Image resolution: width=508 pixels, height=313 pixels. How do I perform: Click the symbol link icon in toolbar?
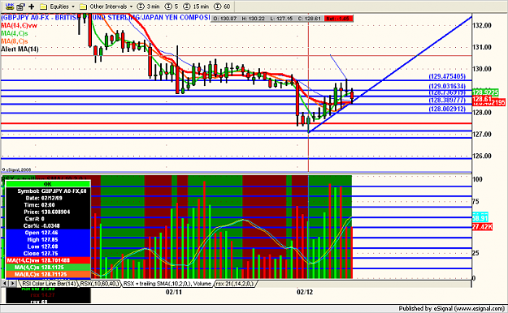tap(10, 6)
